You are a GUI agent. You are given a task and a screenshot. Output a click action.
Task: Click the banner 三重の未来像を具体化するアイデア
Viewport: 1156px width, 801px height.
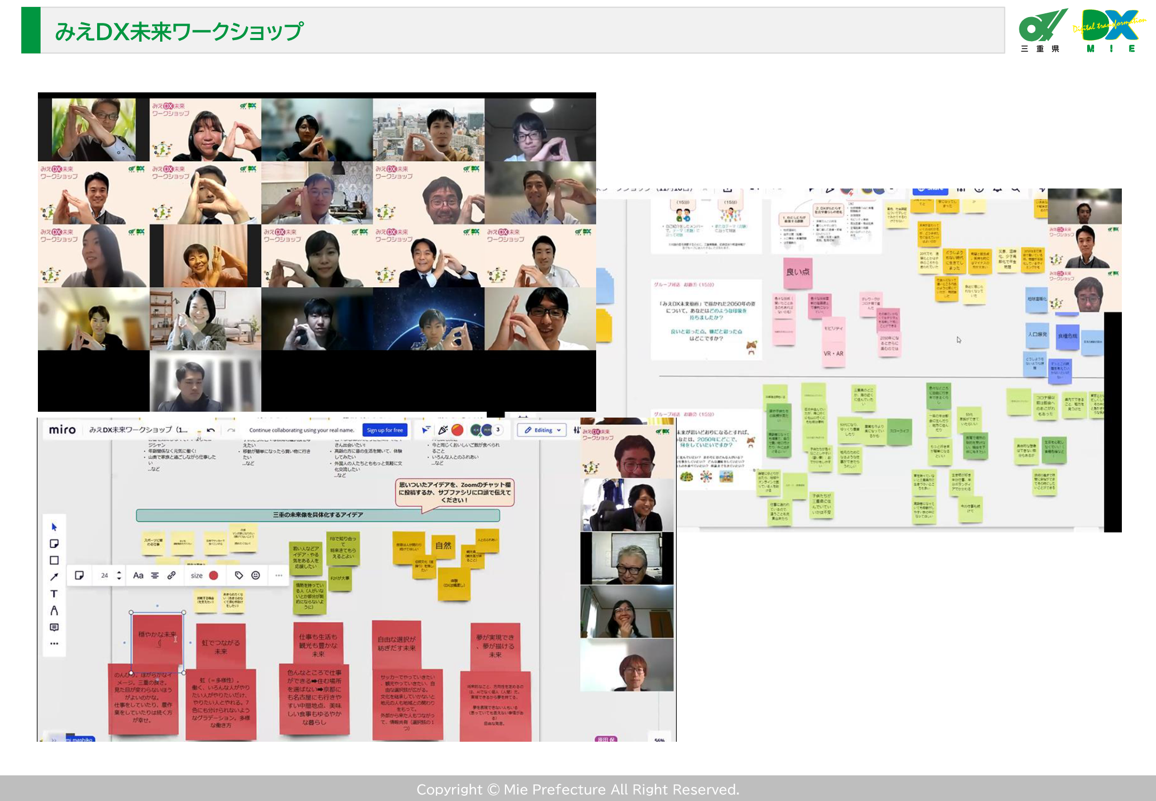pos(318,515)
